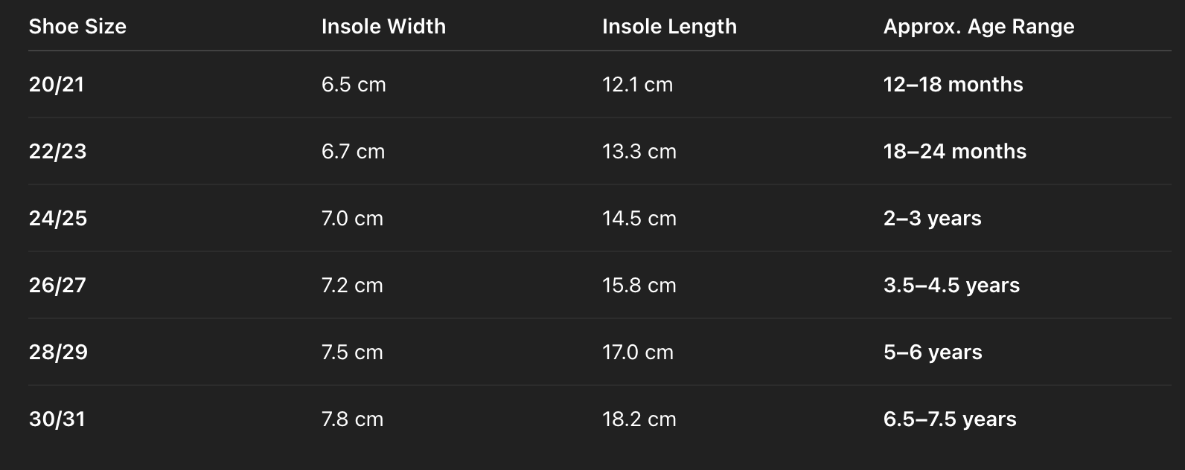
Task: Select the 22/23 shoe size cell
Action: pyautogui.click(x=57, y=152)
